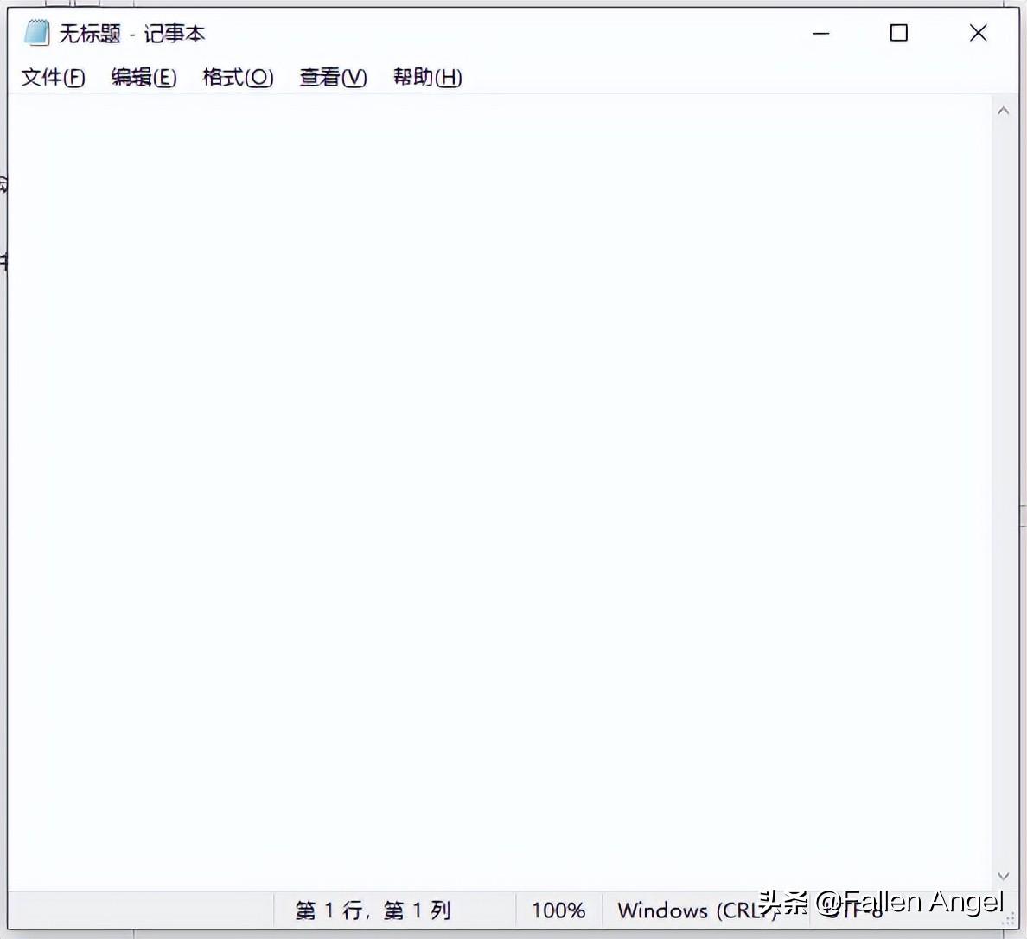Viewport: 1027px width, 939px height.
Task: Click the 第1行，第1列 line-column indicator
Action: pos(372,910)
